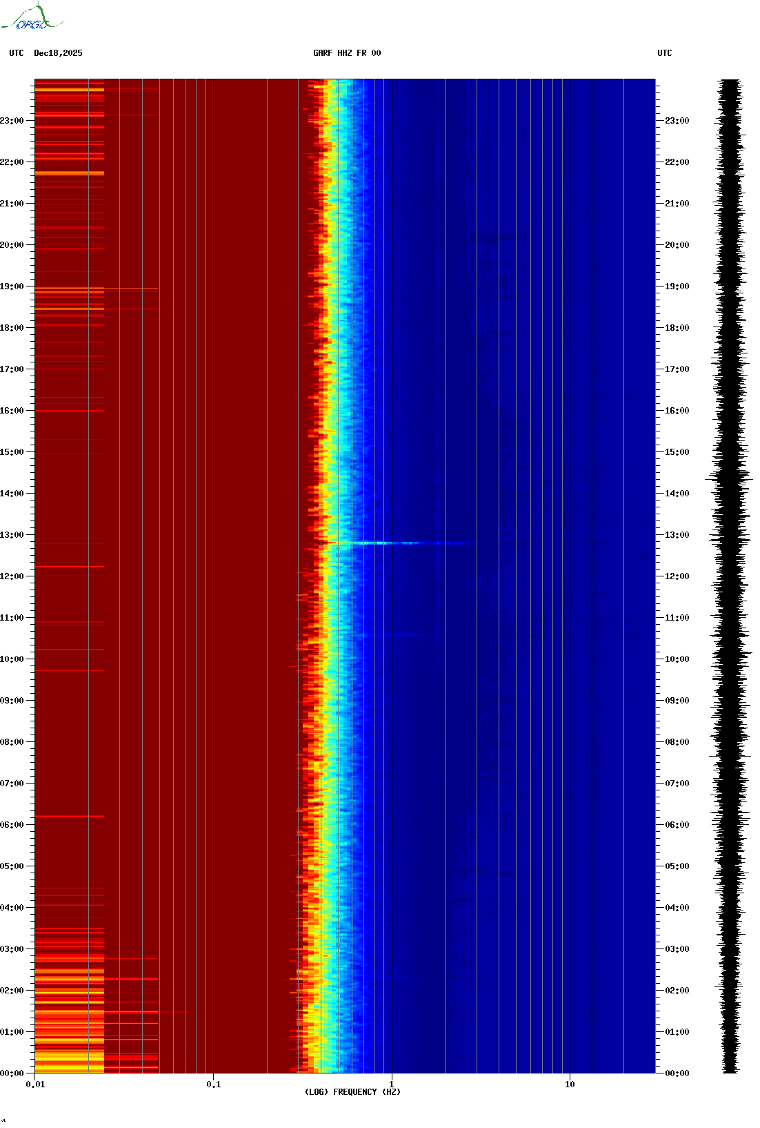
Task: Click the left axis 06:00 time label
Action: click(12, 825)
